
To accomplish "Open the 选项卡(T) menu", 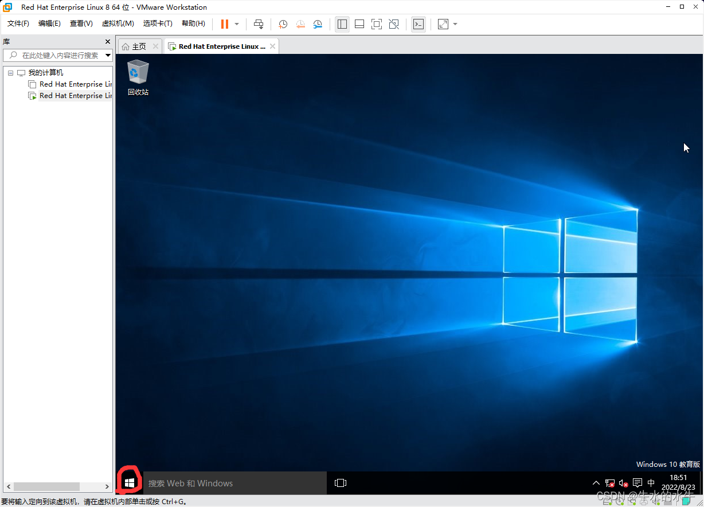I will [158, 24].
